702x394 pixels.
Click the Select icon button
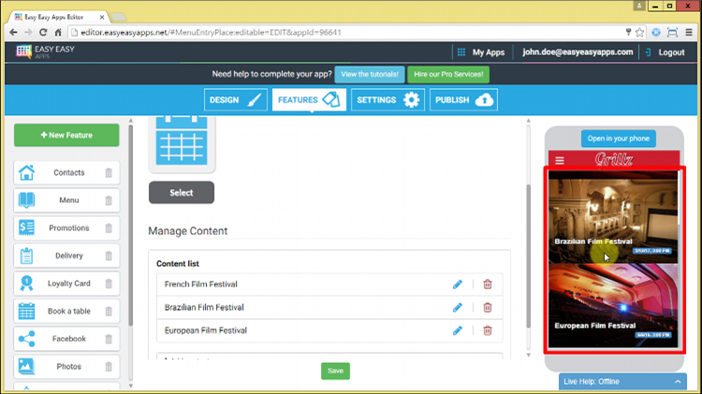coord(182,193)
